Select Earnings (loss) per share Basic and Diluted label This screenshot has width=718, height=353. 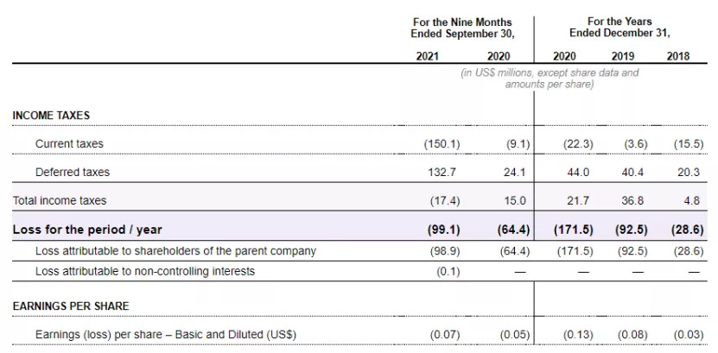pyautogui.click(x=165, y=335)
